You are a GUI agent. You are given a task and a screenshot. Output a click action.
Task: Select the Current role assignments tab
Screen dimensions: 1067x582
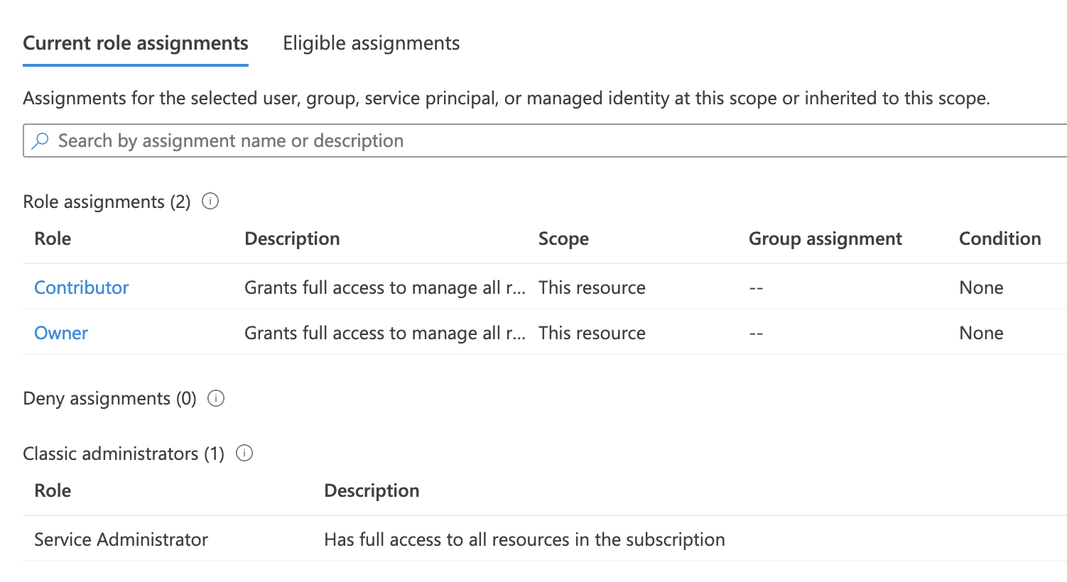coord(135,43)
